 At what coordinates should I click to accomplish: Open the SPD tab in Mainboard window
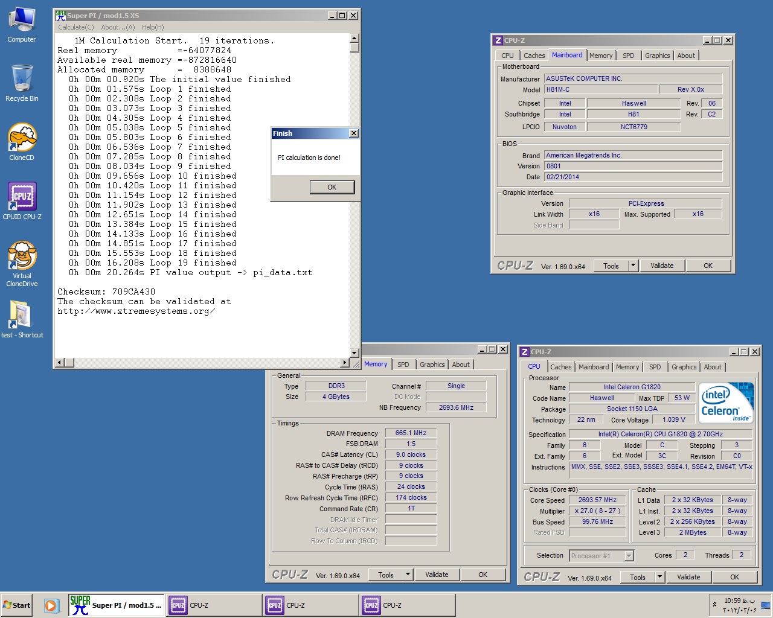click(628, 56)
